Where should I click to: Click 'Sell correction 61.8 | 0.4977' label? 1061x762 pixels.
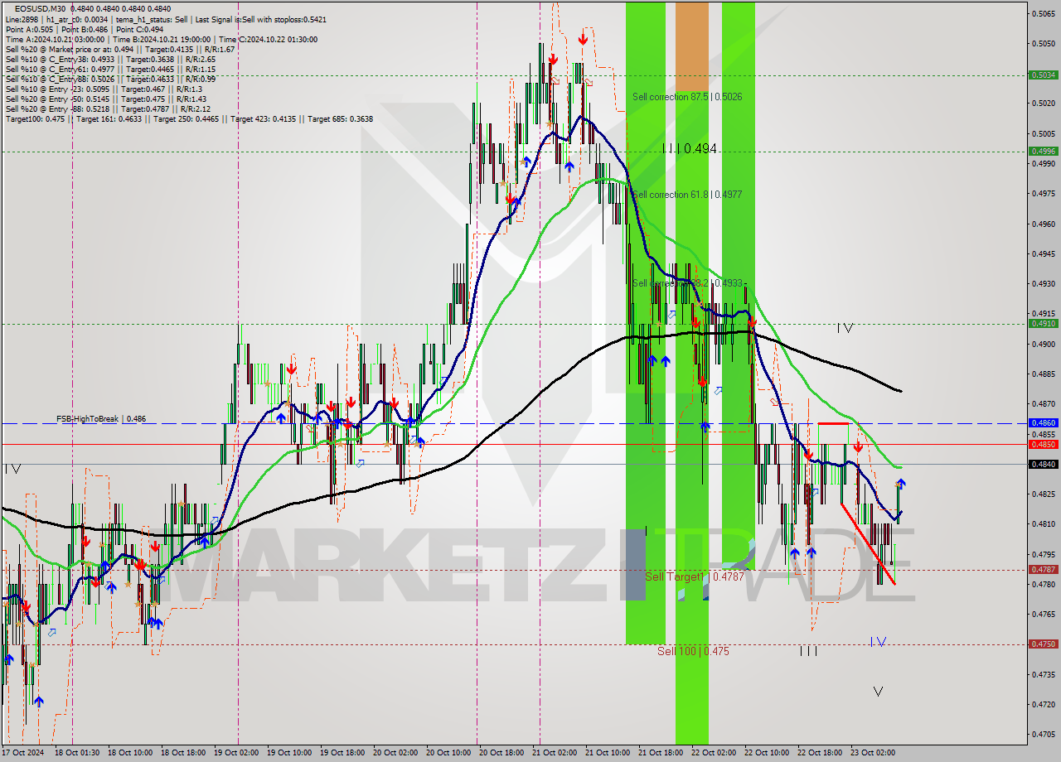click(687, 195)
